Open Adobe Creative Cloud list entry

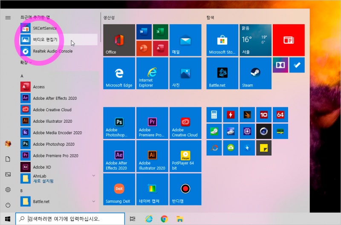tap(59, 110)
